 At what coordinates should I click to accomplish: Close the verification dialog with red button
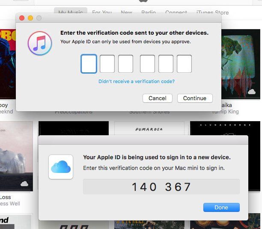pyautogui.click(x=22, y=18)
